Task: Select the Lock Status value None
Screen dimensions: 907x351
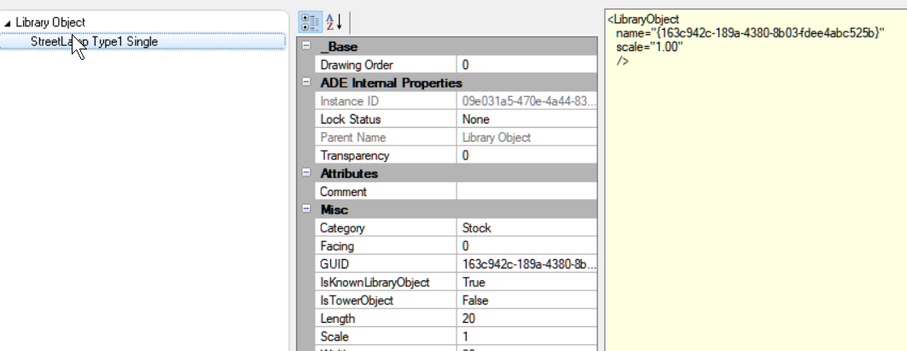Action: pyautogui.click(x=527, y=119)
